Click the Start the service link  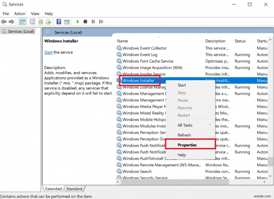pyautogui.click(x=48, y=52)
